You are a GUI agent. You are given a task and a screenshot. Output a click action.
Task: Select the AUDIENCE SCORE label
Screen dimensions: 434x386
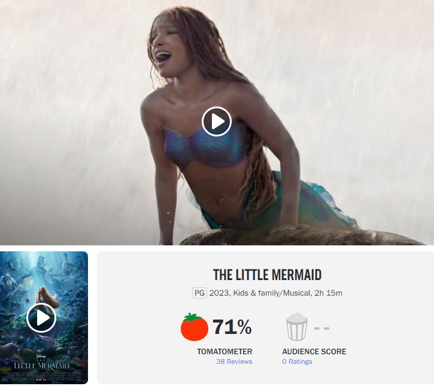coord(314,352)
